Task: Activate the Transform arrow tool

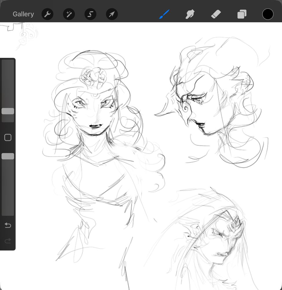Action: pyautogui.click(x=112, y=14)
